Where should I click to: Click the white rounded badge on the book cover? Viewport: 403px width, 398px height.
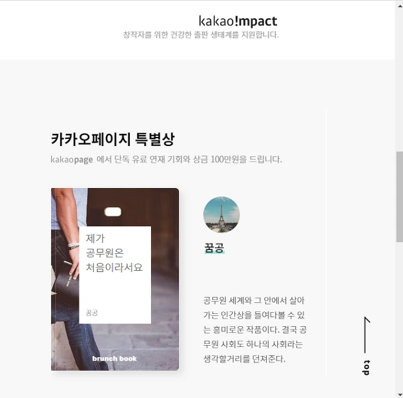[113, 212]
